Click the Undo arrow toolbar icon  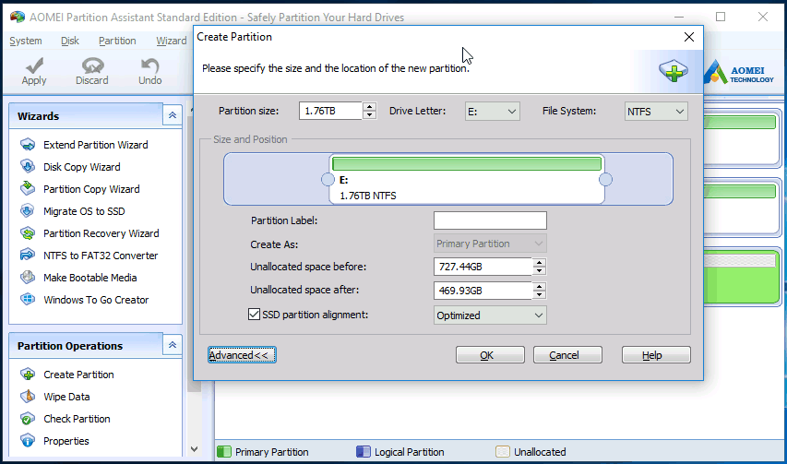tap(149, 65)
